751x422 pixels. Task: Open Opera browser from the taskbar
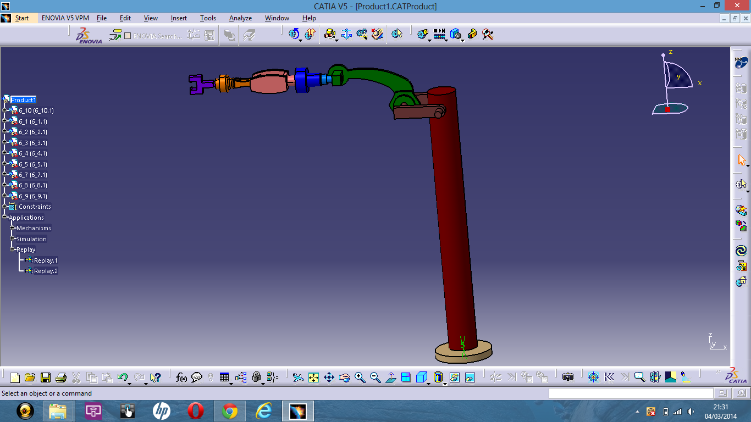(x=196, y=411)
